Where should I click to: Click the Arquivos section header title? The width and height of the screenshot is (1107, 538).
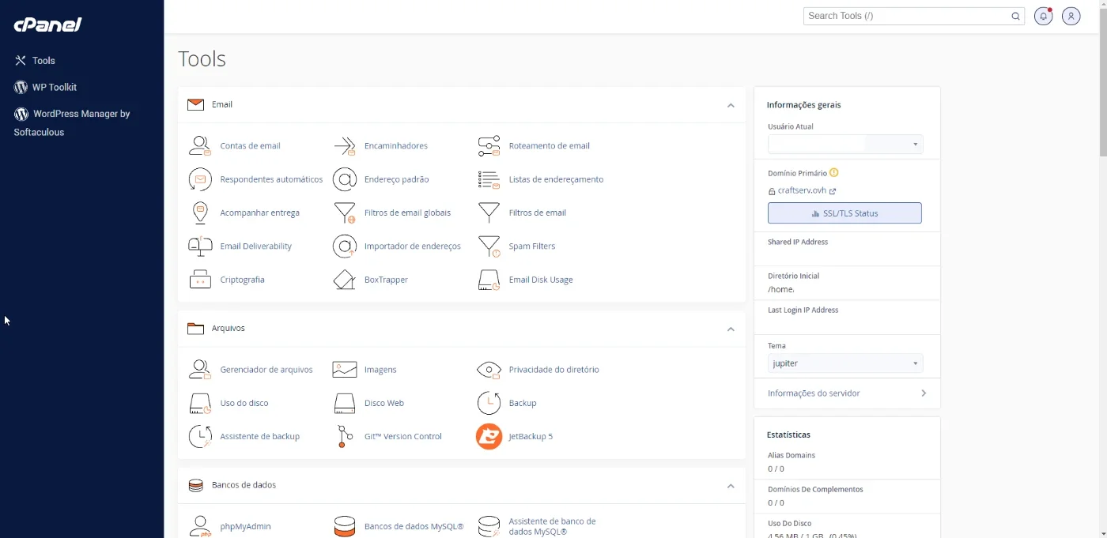[x=229, y=328]
